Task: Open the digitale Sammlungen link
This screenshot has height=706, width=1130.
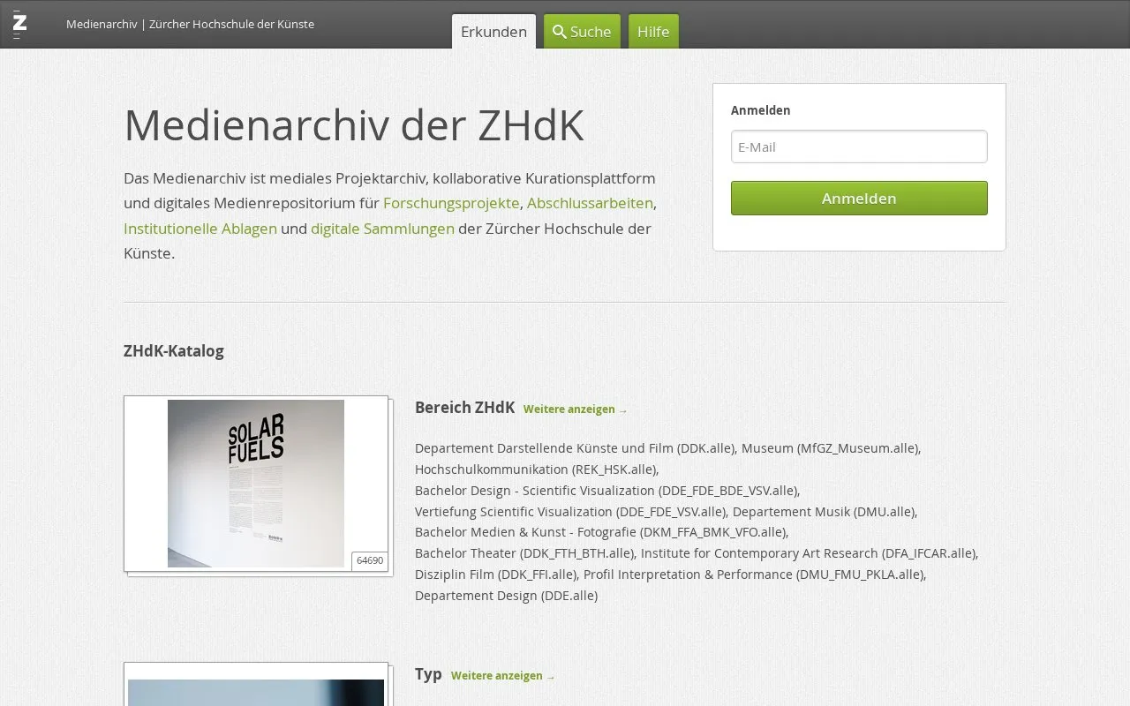Action: point(382,229)
